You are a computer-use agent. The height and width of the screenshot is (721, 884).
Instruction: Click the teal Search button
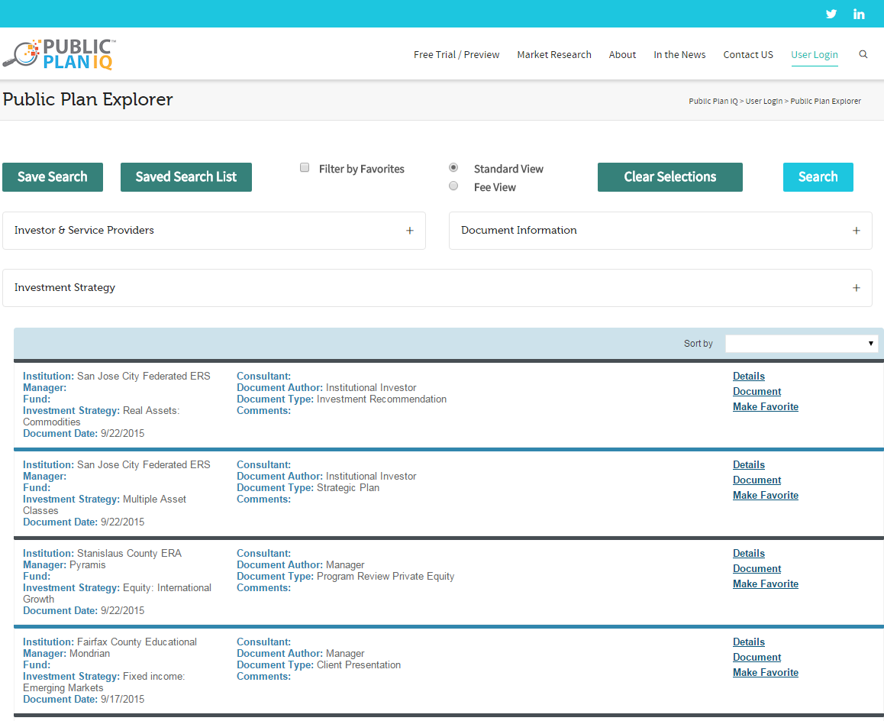coord(818,177)
